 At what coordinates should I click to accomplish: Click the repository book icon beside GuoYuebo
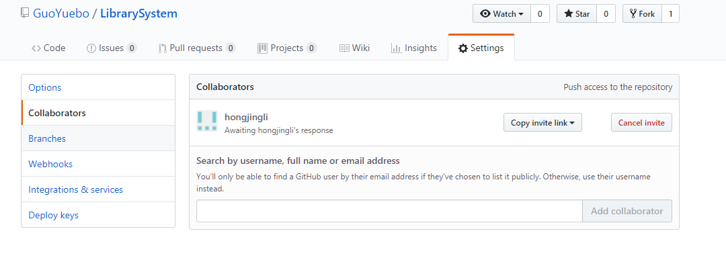point(25,13)
